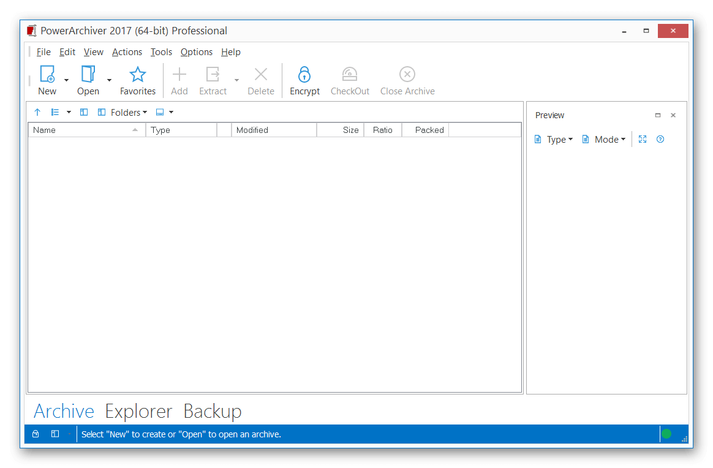Screen dimensions: 713x468
Task: Open the preview Mode dropdown
Action: 605,139
